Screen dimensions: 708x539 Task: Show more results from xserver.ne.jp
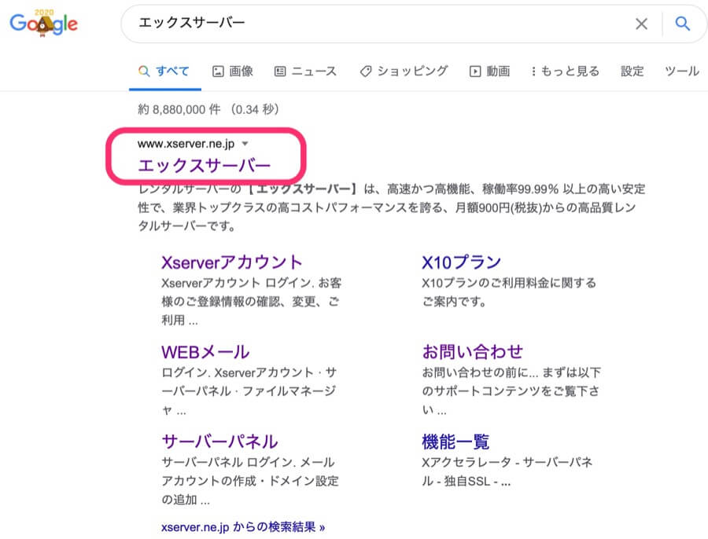(x=243, y=526)
